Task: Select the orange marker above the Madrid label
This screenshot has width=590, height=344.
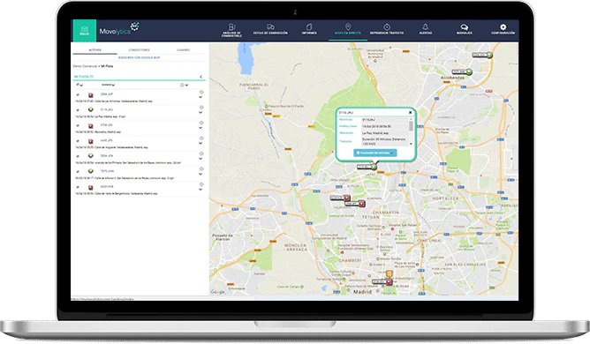Action: pyautogui.click(x=390, y=273)
